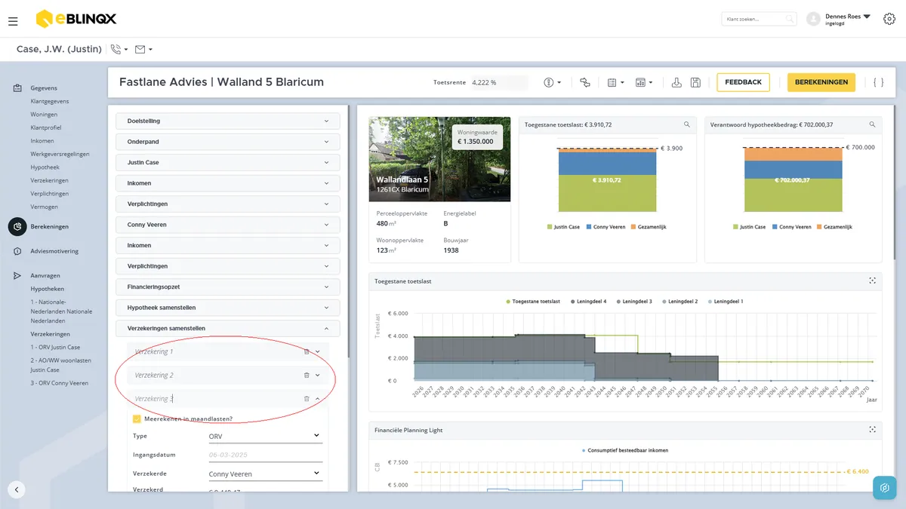
Task: Open the floating chat widget icon
Action: [884, 488]
